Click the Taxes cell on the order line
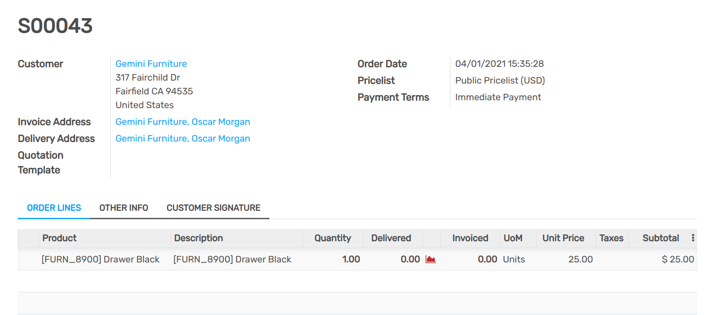This screenshot has height=315, width=713. tap(612, 259)
